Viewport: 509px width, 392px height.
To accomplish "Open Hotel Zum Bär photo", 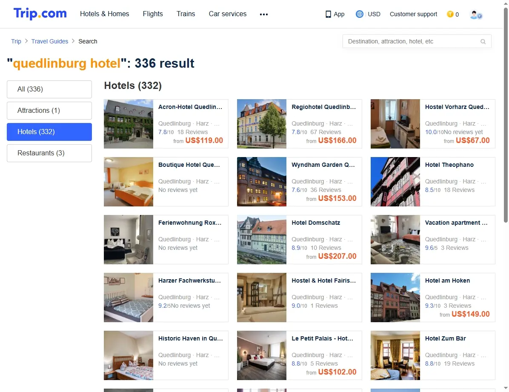I will [395, 355].
